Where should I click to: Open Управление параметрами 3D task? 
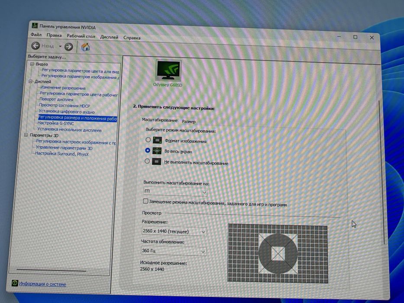tap(64, 148)
